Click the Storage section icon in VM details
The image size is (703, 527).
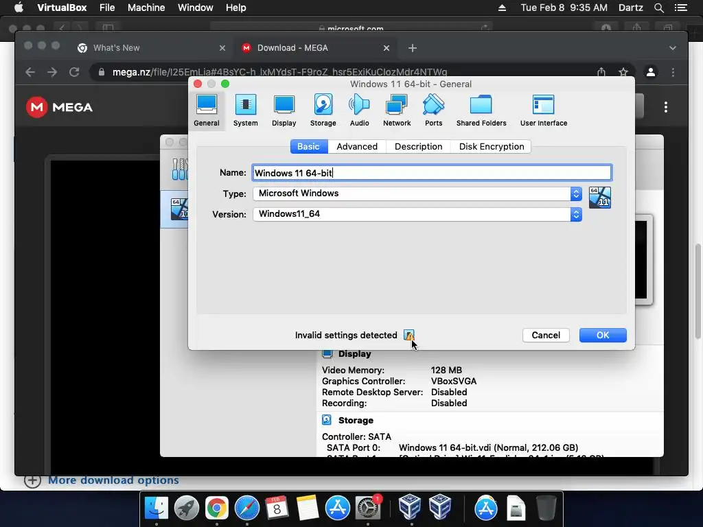pyautogui.click(x=327, y=420)
